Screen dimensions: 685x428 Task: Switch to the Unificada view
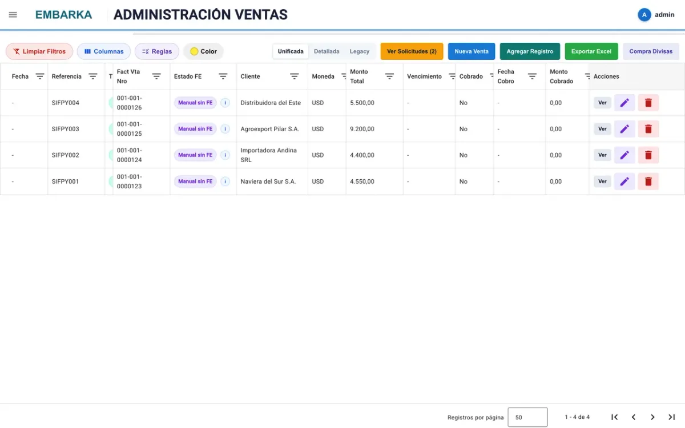(291, 51)
